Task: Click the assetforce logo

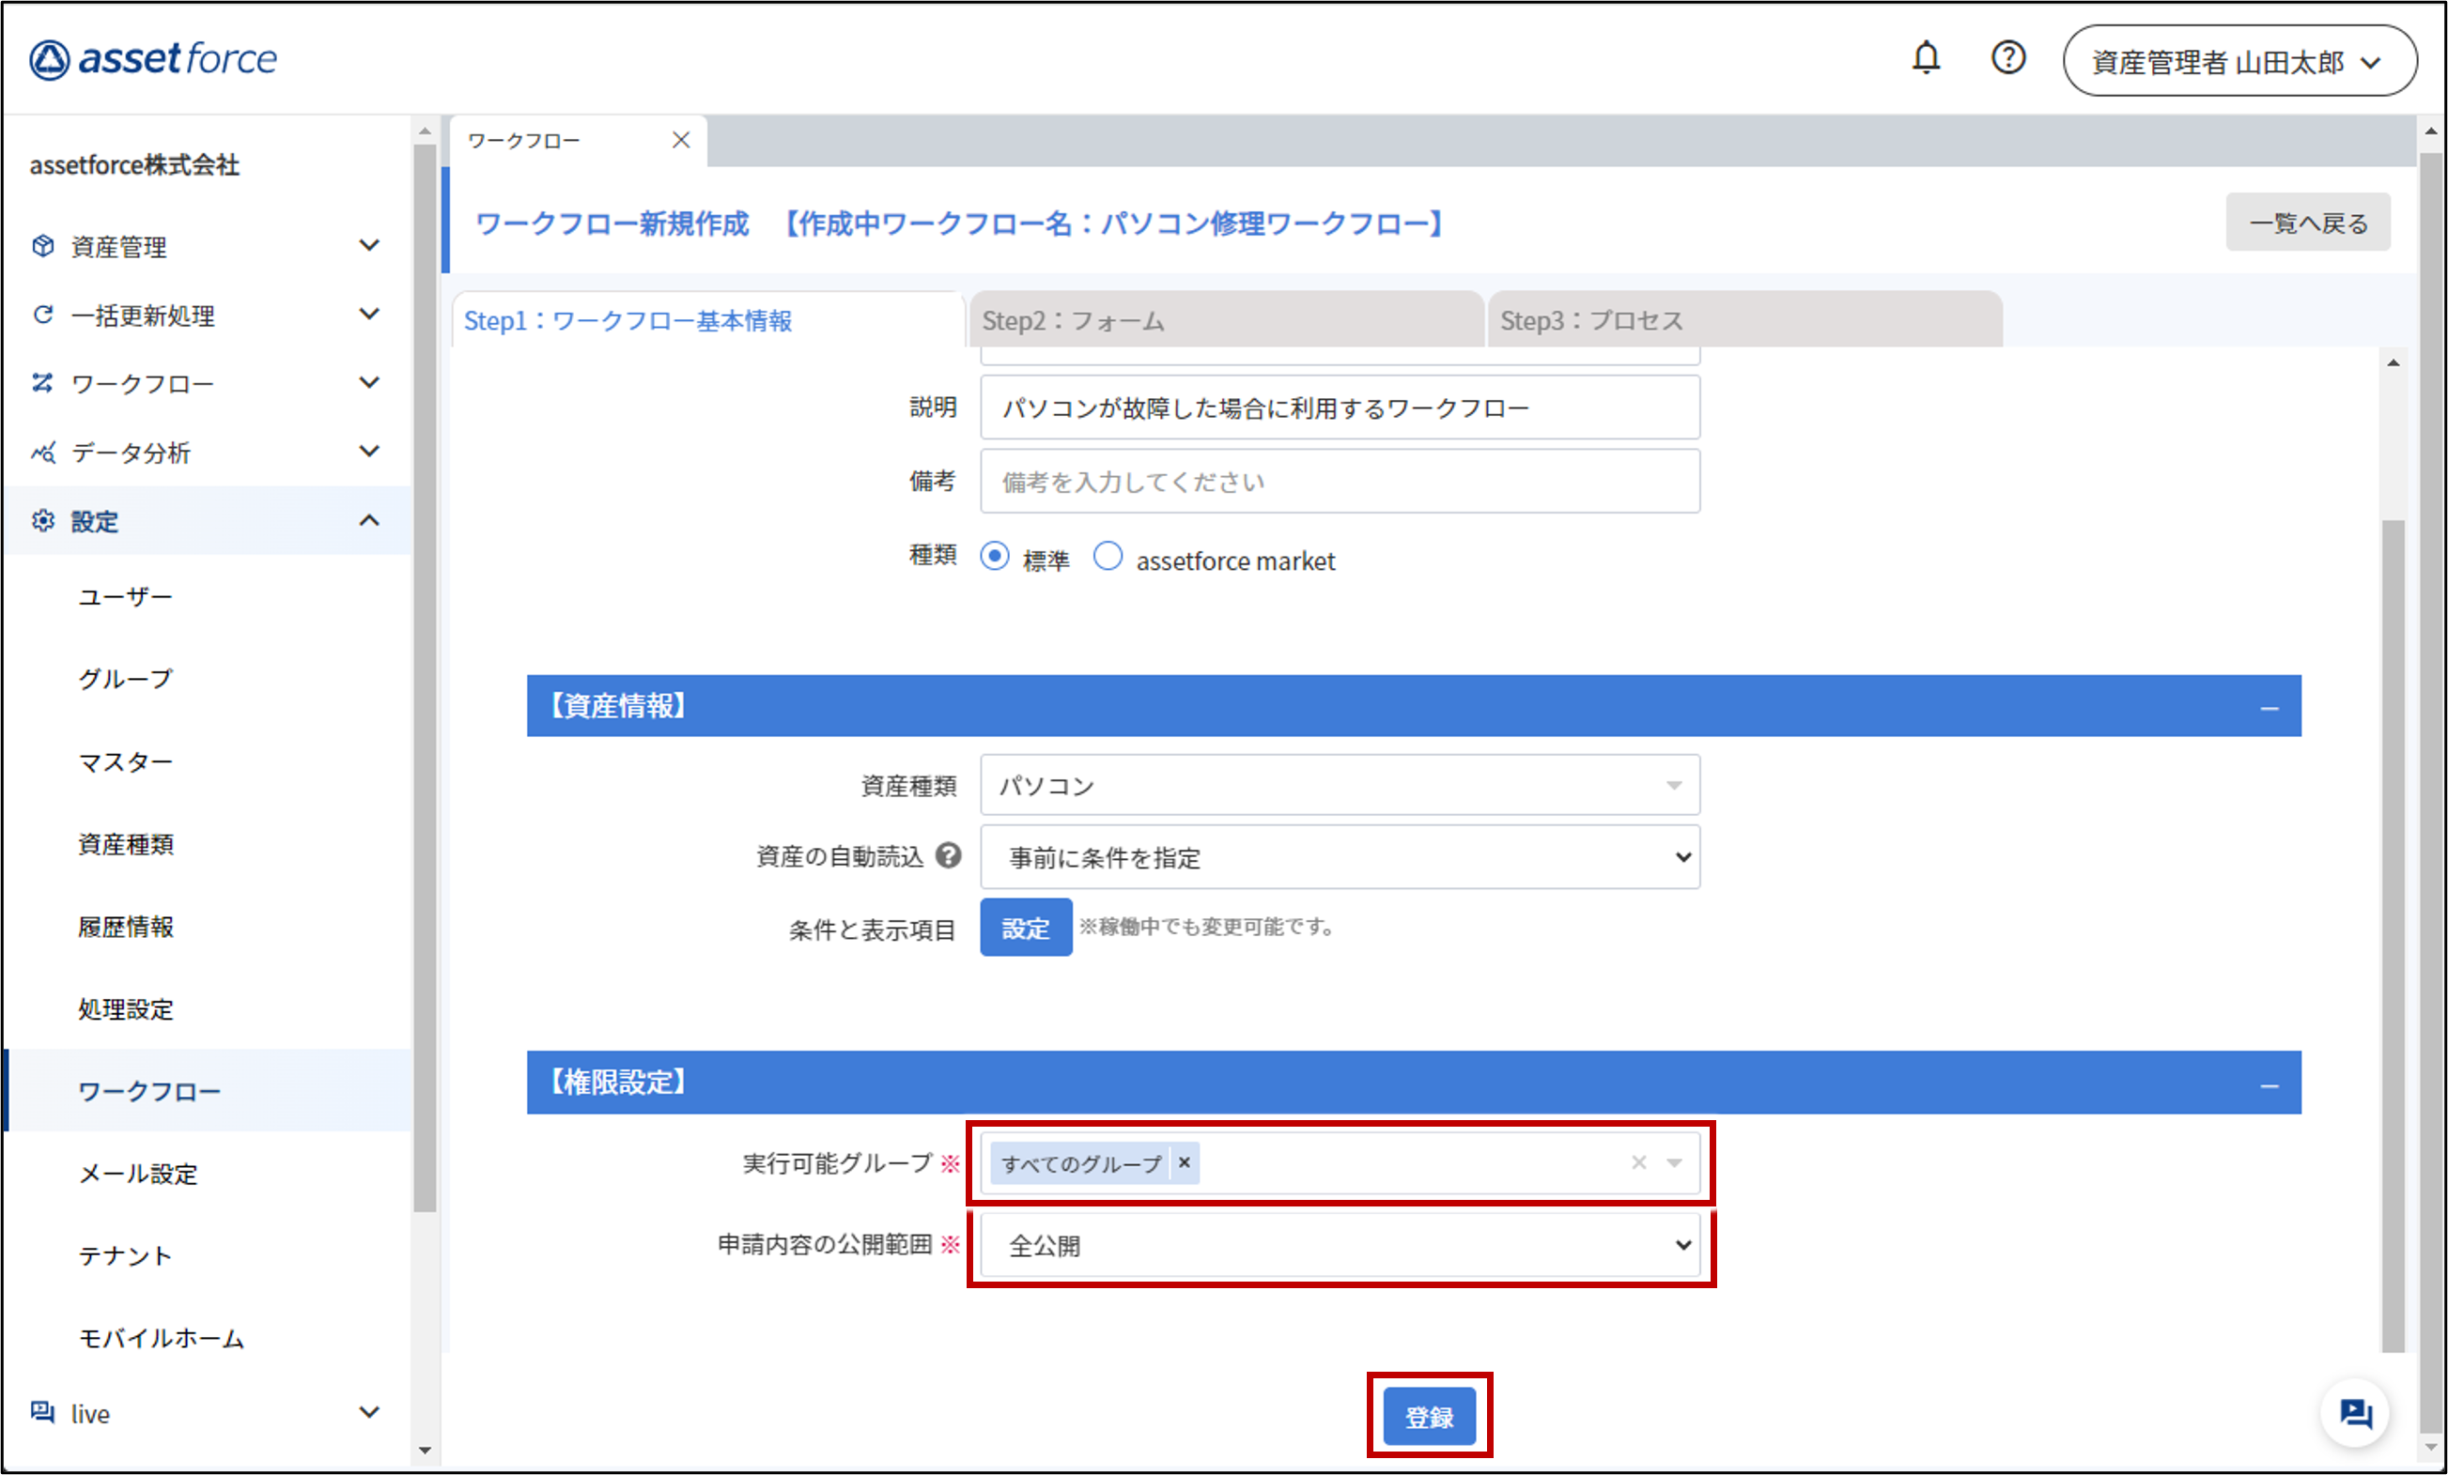Action: (153, 59)
